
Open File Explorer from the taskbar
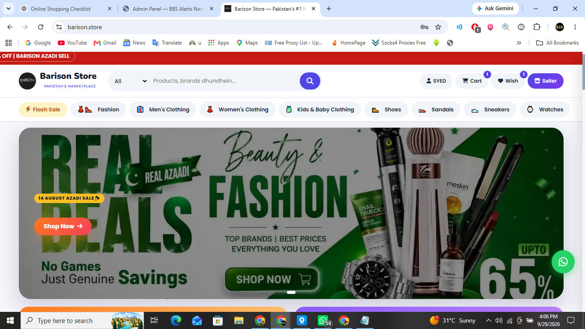tap(239, 320)
